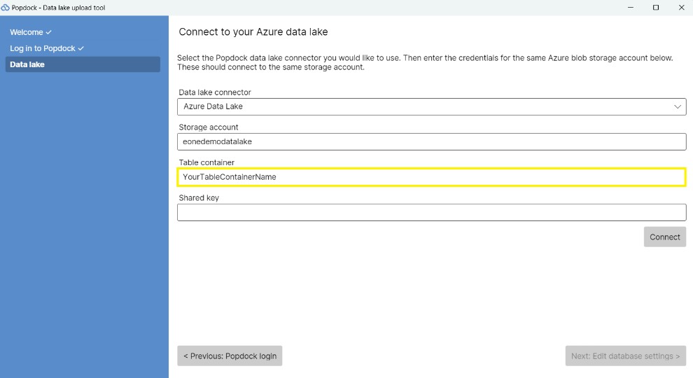Click the empty Shared key field
The image size is (693, 378).
[x=431, y=212]
